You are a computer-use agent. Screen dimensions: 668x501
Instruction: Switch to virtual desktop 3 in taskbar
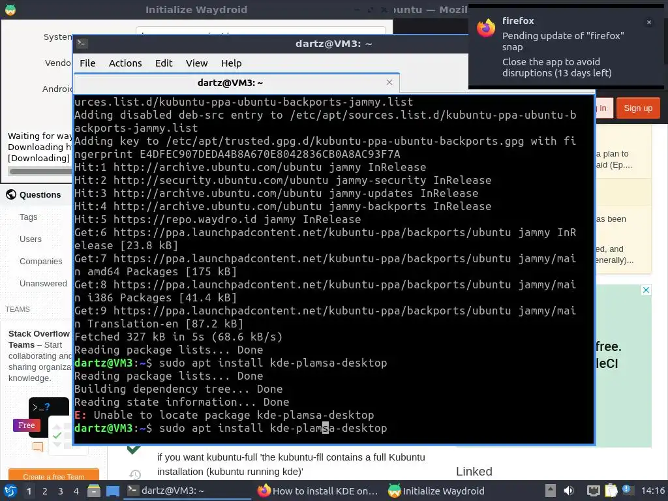pyautogui.click(x=61, y=491)
